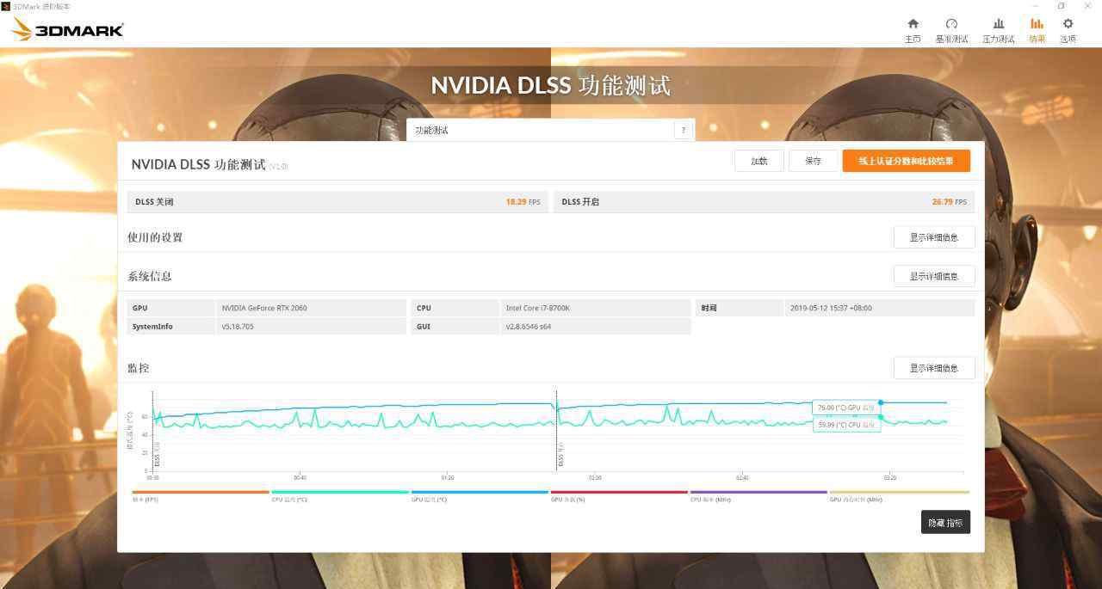Viewport: 1102px width, 589px height.
Task: Click the 保存 save button
Action: tap(814, 161)
